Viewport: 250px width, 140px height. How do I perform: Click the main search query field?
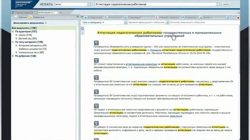coord(155,4)
